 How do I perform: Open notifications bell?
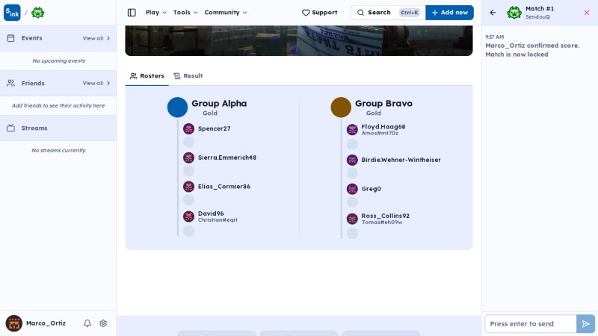87,323
